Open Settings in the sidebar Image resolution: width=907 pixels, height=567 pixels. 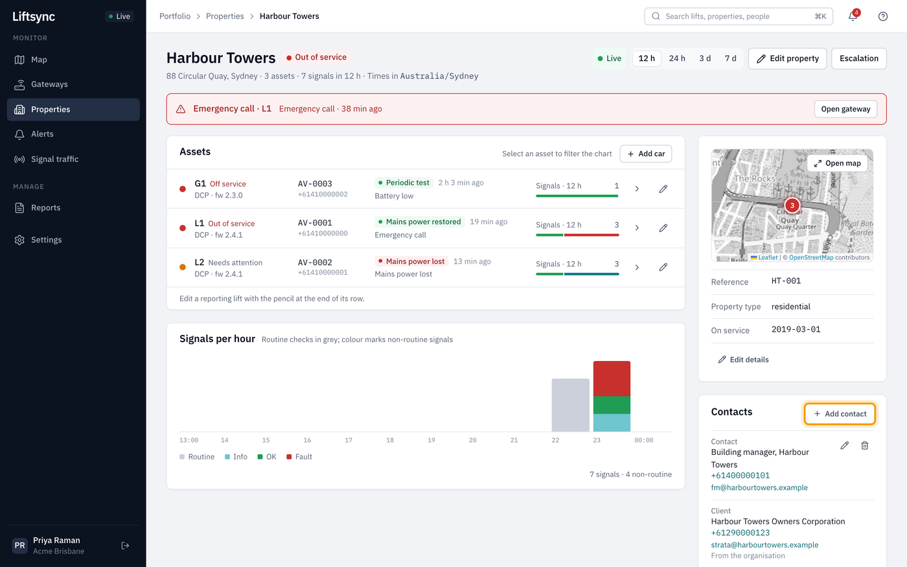(73, 240)
